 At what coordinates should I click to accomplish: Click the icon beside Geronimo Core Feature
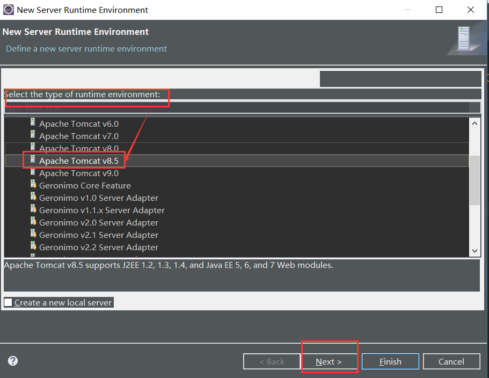[33, 184]
